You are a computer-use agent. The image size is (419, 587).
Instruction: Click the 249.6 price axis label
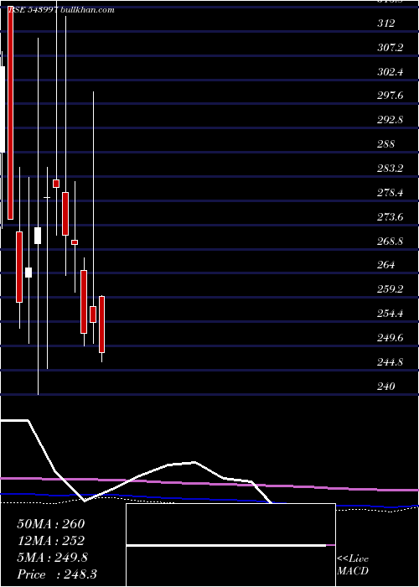pos(391,338)
